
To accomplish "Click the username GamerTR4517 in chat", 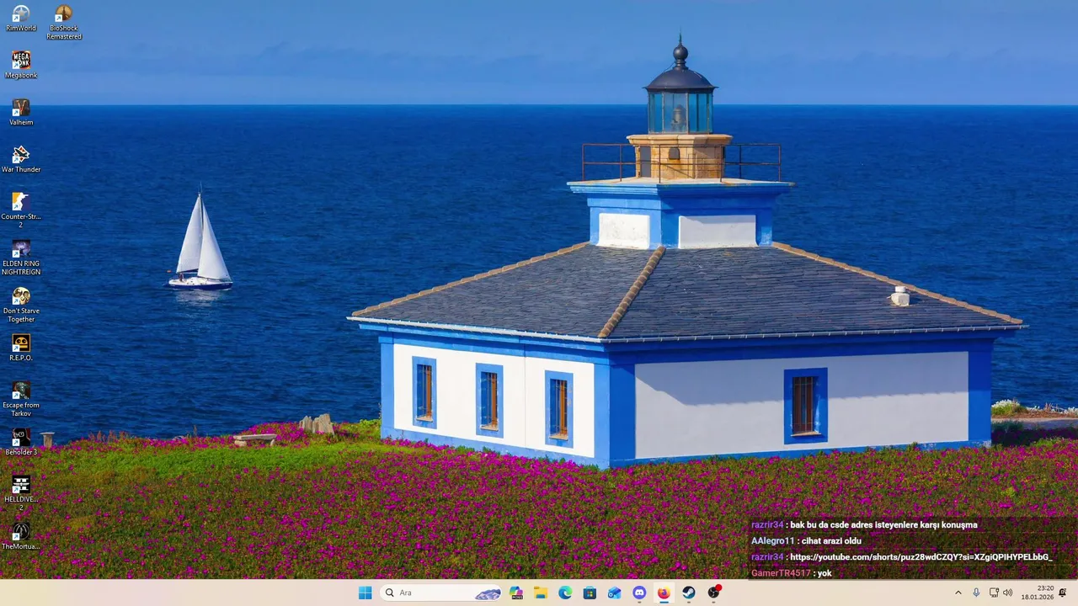I will [x=781, y=573].
